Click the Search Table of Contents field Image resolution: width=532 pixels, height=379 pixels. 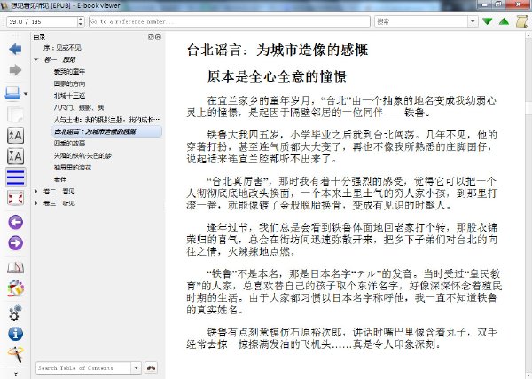tap(83, 367)
